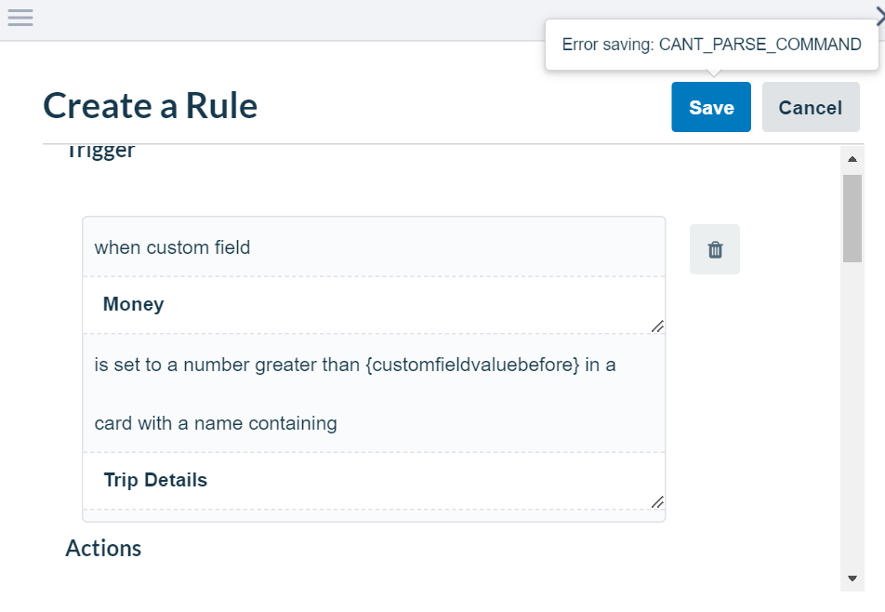Focus the Money custom field input
Viewport: 885px width, 612px height.
(x=374, y=305)
